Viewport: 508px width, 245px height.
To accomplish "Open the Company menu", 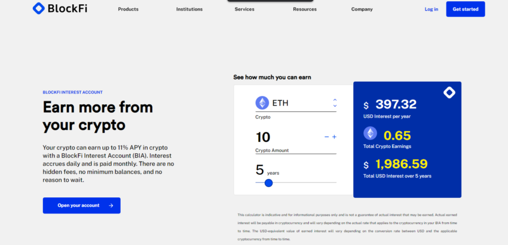I will [362, 9].
